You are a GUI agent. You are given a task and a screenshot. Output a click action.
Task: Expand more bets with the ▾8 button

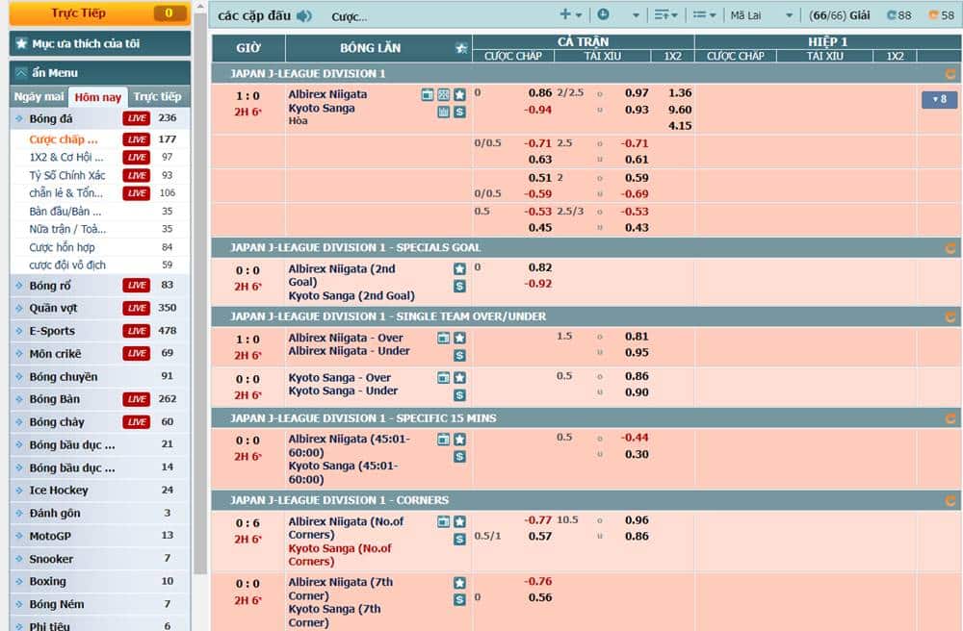click(939, 99)
